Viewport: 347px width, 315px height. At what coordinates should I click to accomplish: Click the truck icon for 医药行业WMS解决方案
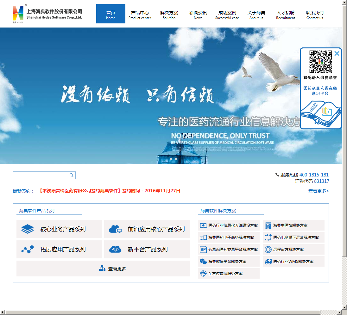pyautogui.click(x=268, y=262)
